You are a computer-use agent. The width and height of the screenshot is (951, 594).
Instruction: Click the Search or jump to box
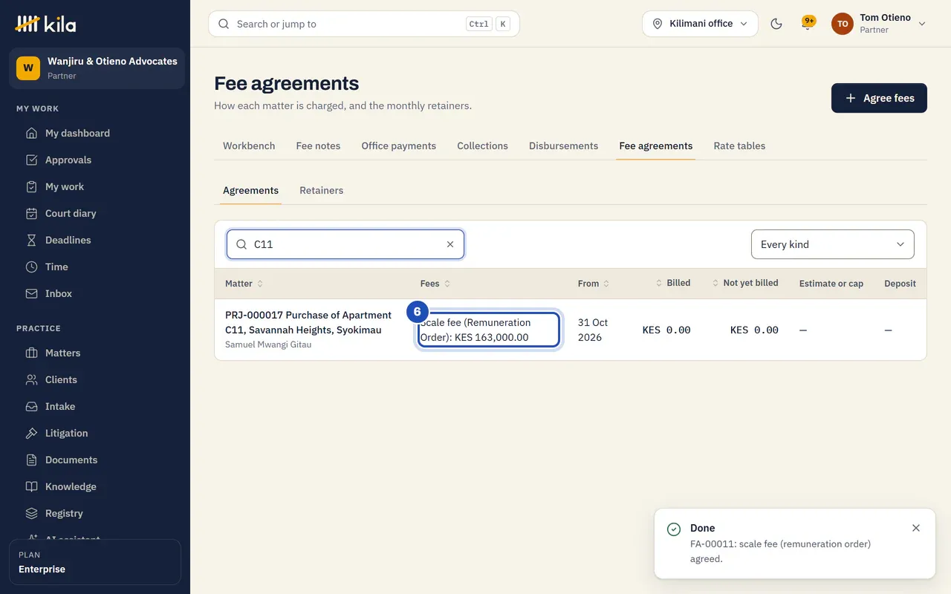pyautogui.click(x=364, y=24)
